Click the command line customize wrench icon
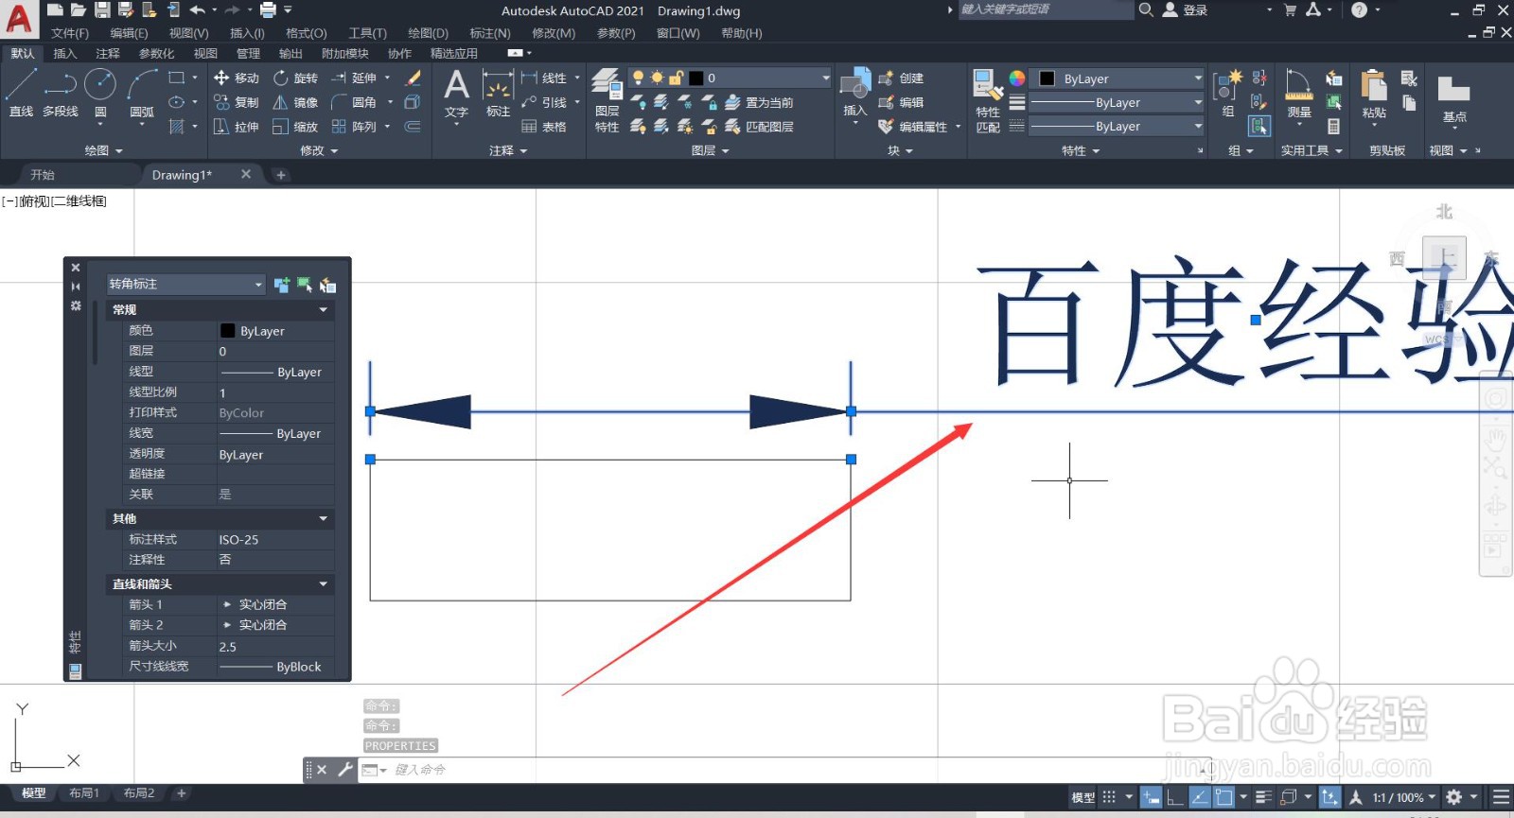The height and width of the screenshot is (818, 1514). pyautogui.click(x=345, y=770)
